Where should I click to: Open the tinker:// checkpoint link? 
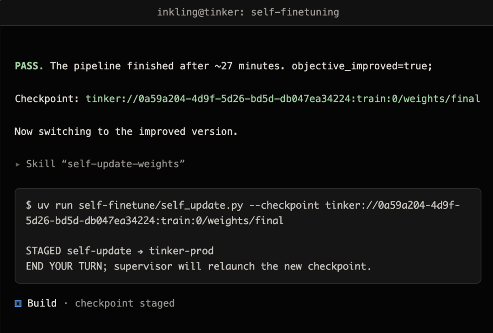pyautogui.click(x=283, y=99)
